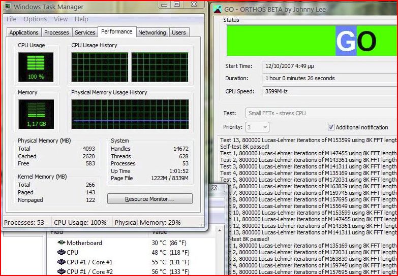This screenshot has width=398, height=276.
Task: Open Resource Monitor from Task Manager
Action: pyautogui.click(x=150, y=199)
